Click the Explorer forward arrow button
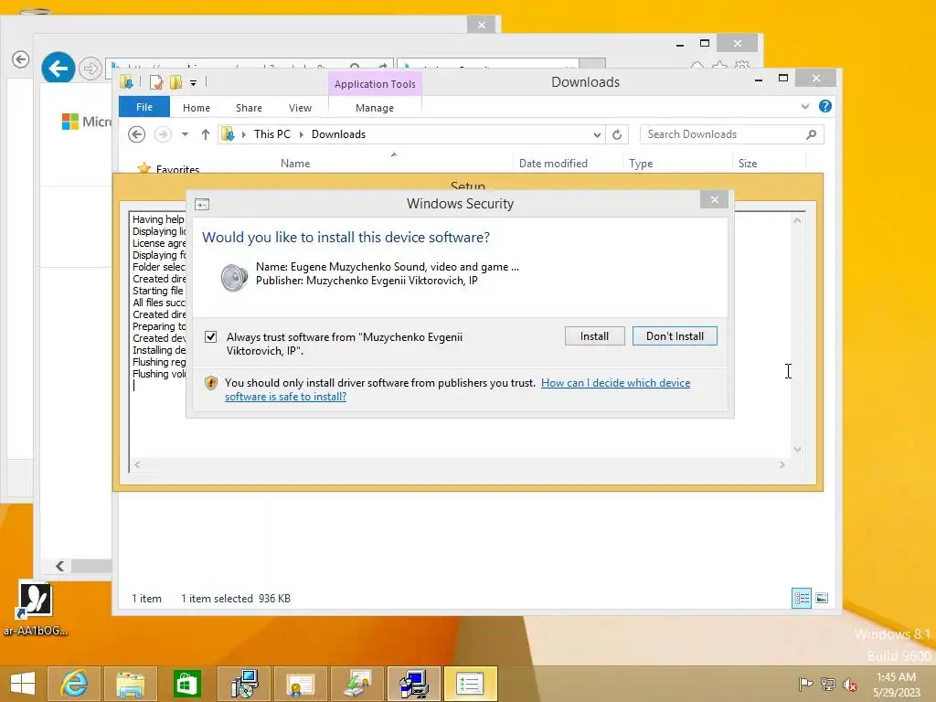The width and height of the screenshot is (936, 702). pos(163,134)
